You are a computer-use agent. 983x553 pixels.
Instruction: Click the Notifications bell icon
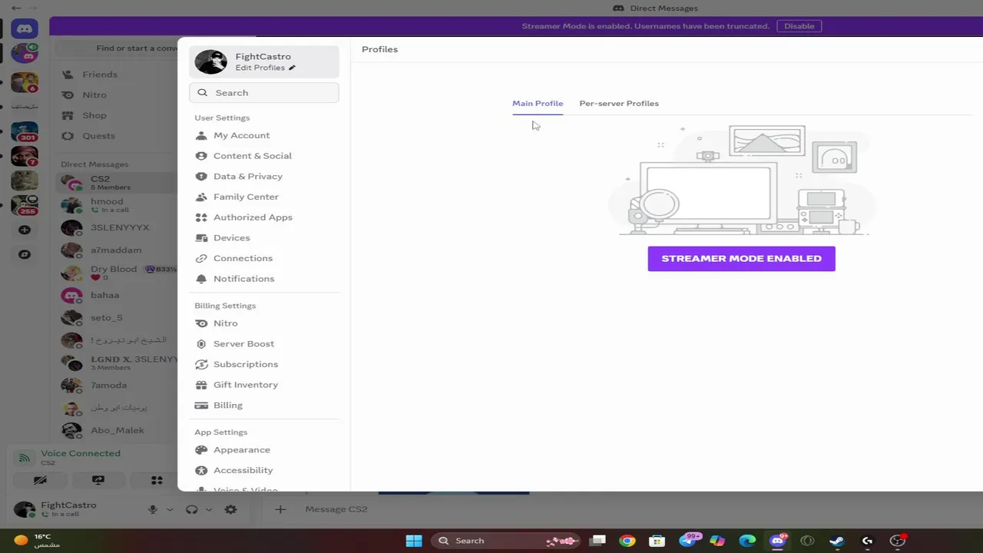tap(201, 279)
